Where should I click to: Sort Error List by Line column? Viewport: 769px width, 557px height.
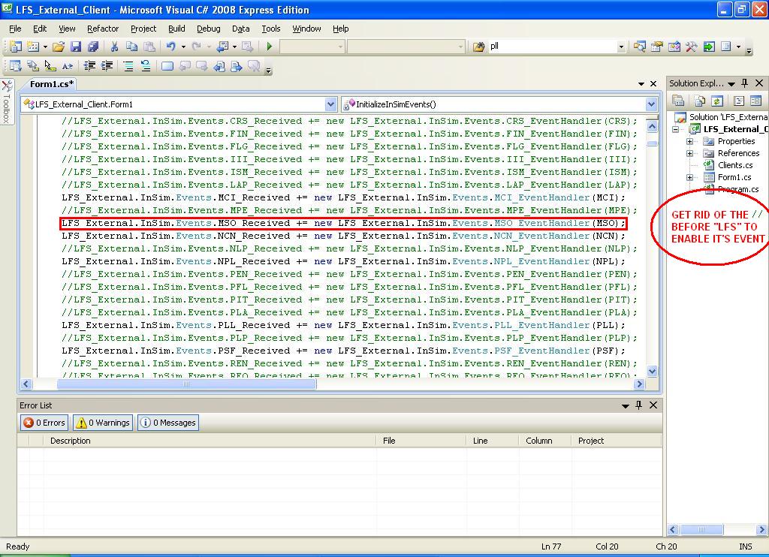pyautogui.click(x=492, y=441)
